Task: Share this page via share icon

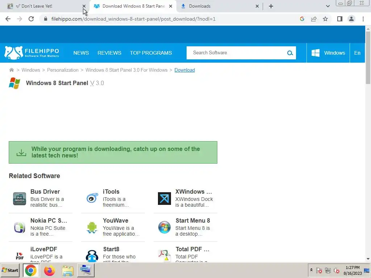Action: pyautogui.click(x=314, y=19)
